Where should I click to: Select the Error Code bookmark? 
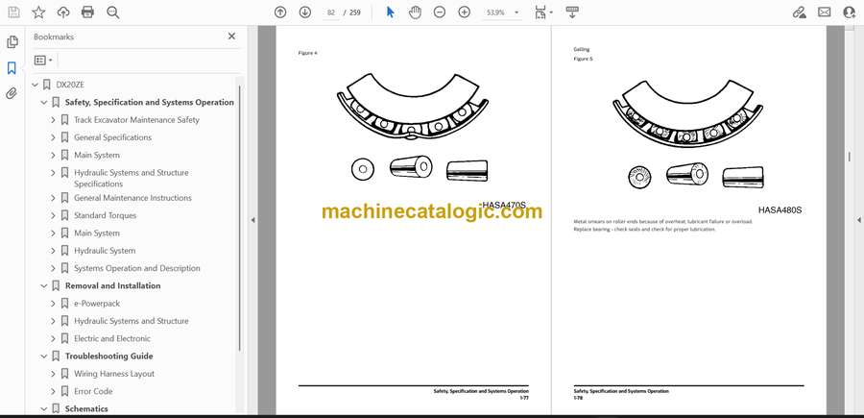click(x=93, y=391)
